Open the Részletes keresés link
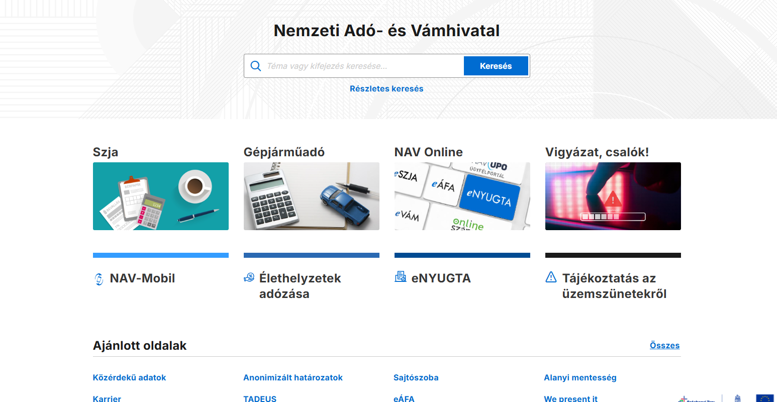The width and height of the screenshot is (777, 402). 386,88
